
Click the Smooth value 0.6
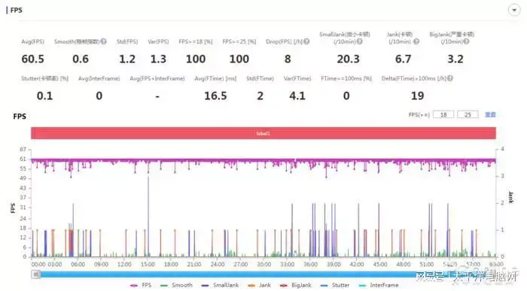click(x=81, y=59)
